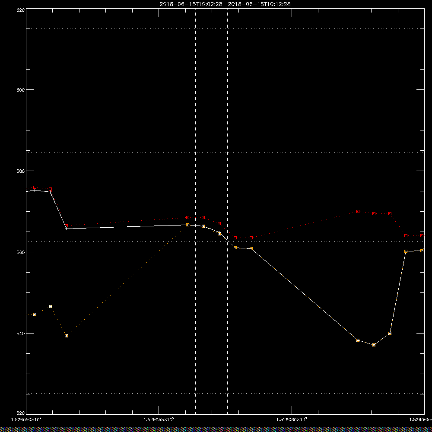Click the x-axis label 1.529055×10⁹
This screenshot has width=432, height=432.
pyautogui.click(x=159, y=419)
